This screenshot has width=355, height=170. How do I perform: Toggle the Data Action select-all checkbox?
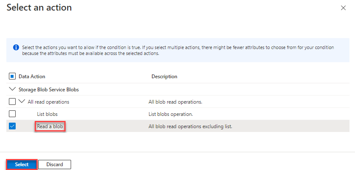tap(12, 77)
